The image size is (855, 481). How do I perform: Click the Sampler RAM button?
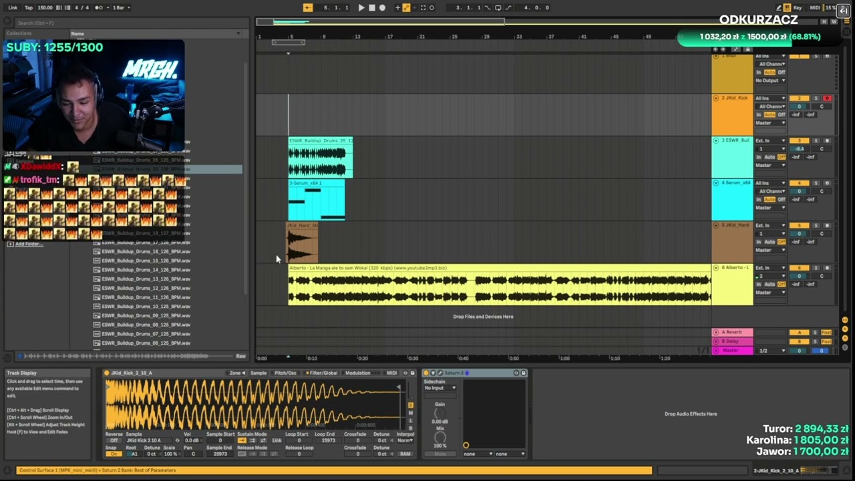point(405,454)
